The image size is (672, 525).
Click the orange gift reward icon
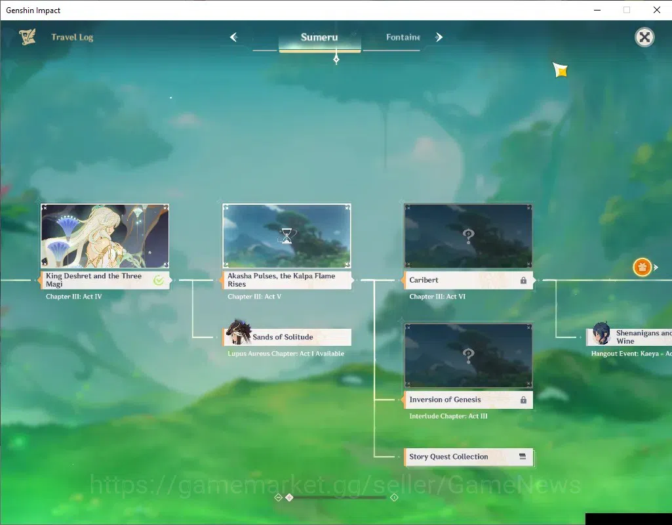pos(642,267)
